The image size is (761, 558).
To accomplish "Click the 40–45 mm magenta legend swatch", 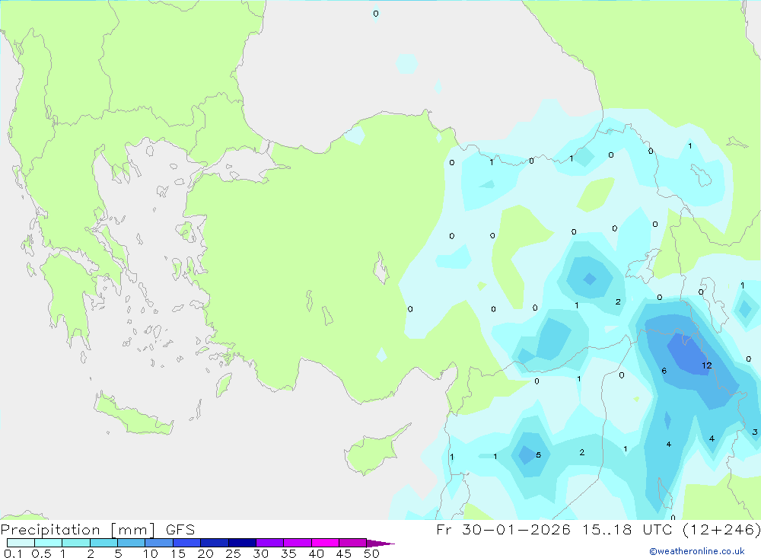I will [325, 543].
